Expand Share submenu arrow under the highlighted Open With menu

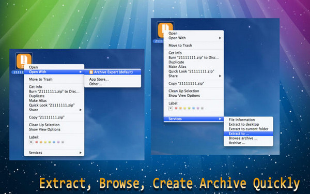click(x=81, y=110)
